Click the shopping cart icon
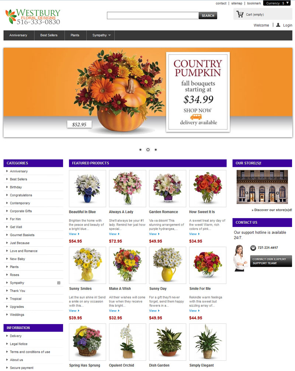The height and width of the screenshot is (371, 295). click(x=240, y=14)
